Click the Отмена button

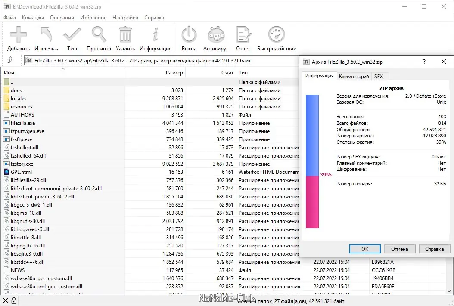click(400, 249)
